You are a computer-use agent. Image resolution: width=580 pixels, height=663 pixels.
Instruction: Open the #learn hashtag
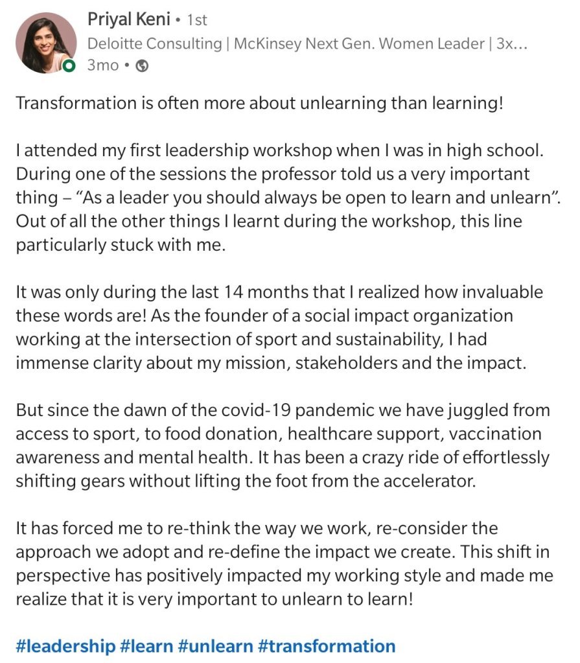pyautogui.click(x=147, y=646)
